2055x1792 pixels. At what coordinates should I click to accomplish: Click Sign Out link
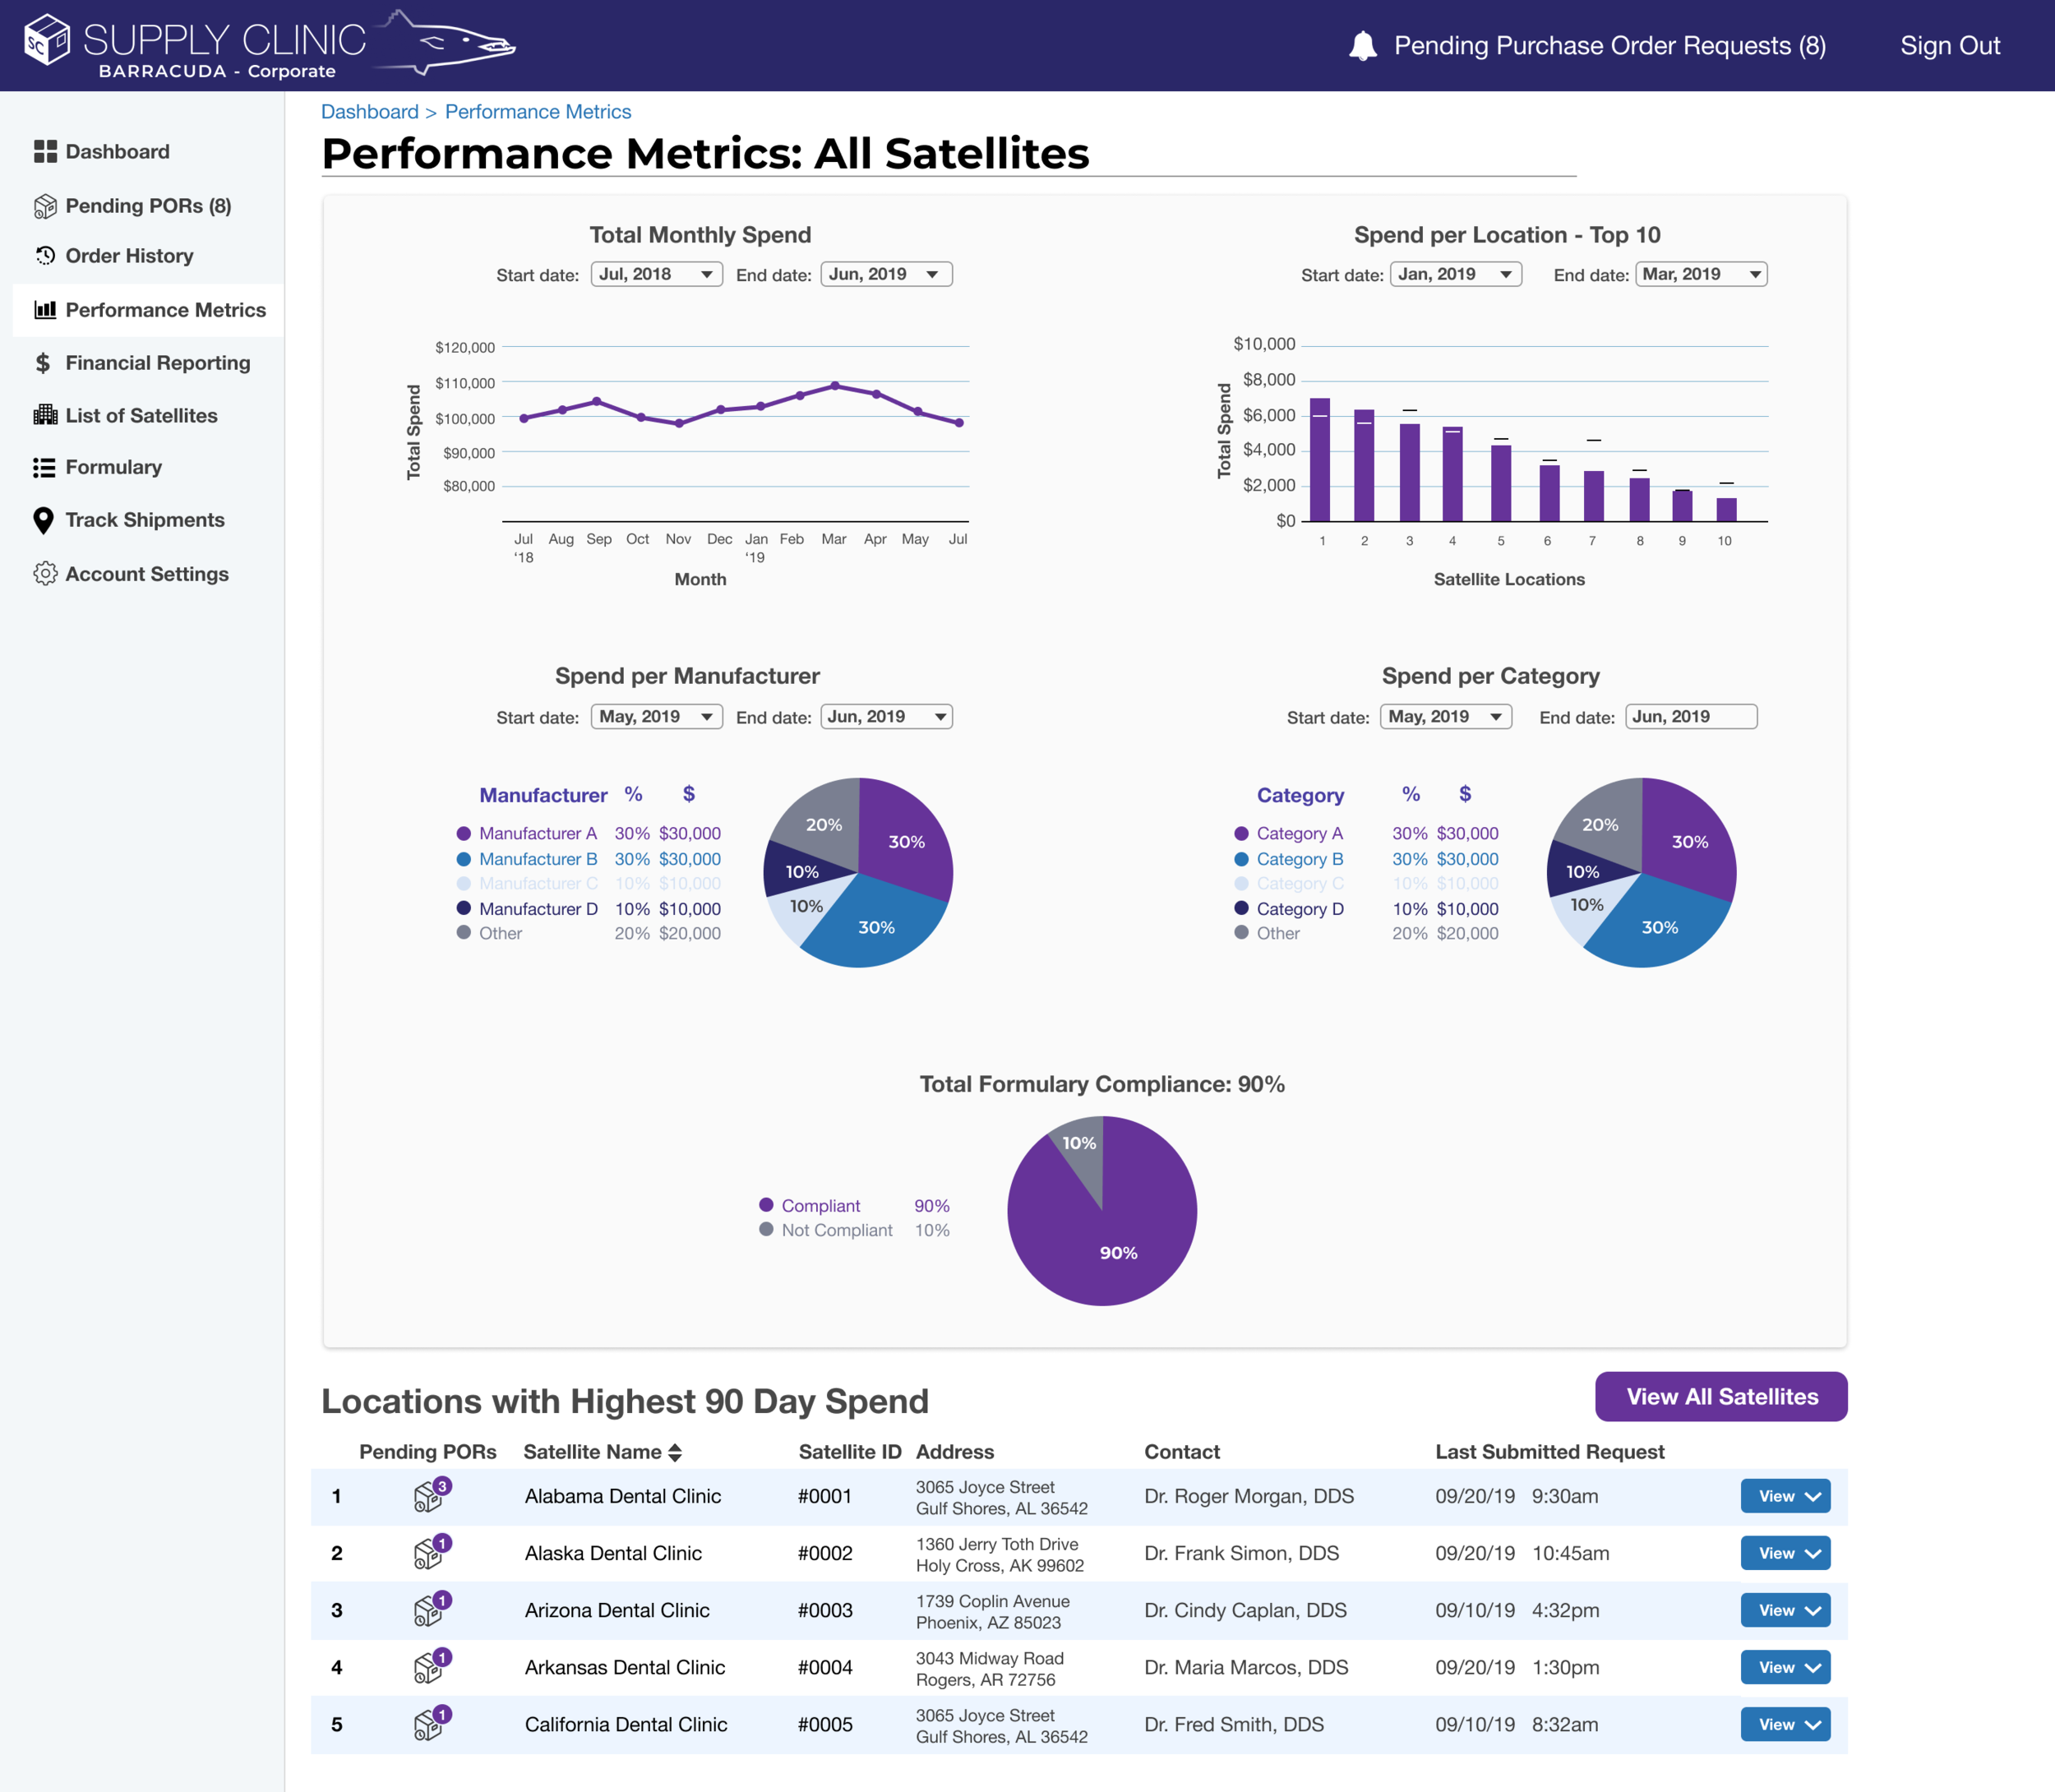tap(1949, 46)
